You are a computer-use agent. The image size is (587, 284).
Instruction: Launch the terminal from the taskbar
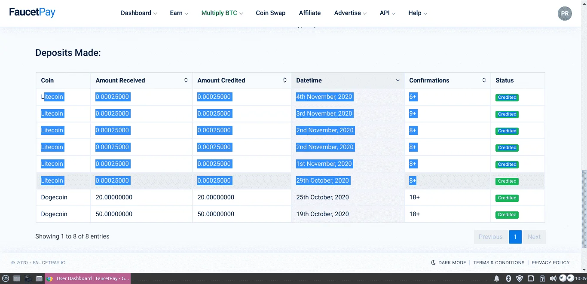click(28, 278)
